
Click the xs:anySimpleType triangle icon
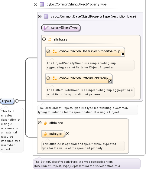coord(46,28)
